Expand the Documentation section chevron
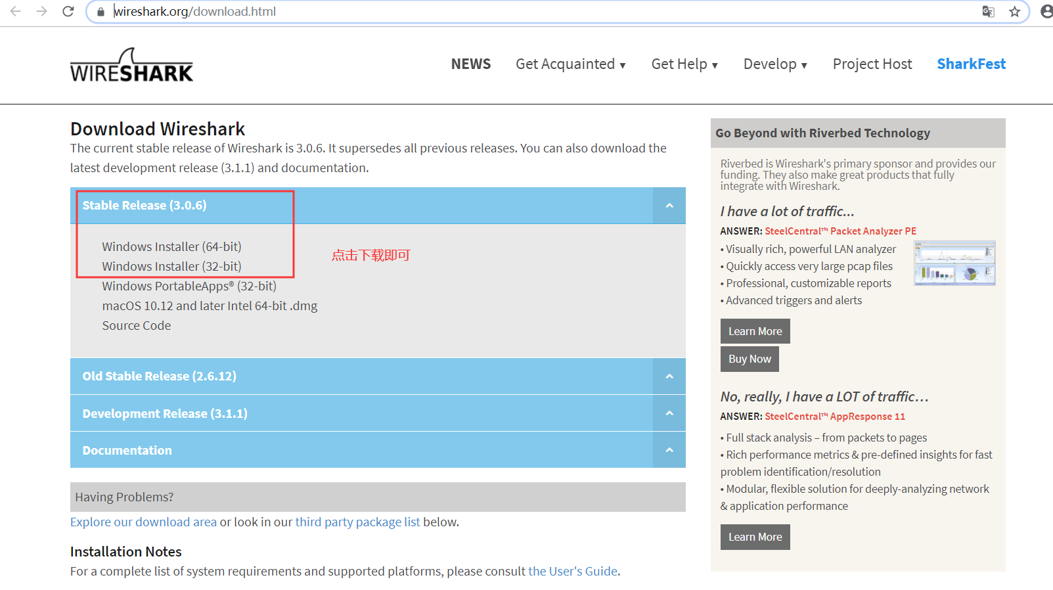The width and height of the screenshot is (1053, 590). click(669, 450)
